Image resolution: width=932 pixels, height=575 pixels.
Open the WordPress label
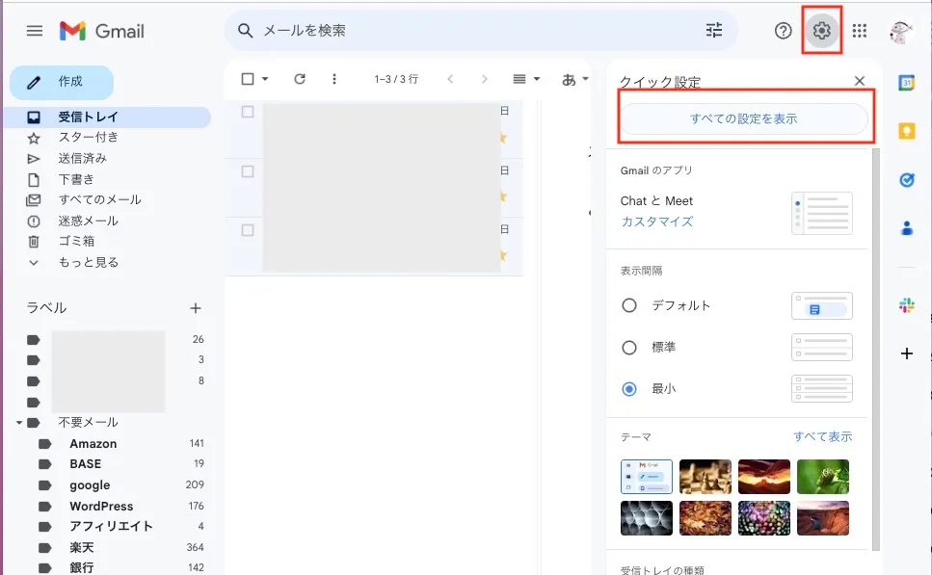coord(101,506)
